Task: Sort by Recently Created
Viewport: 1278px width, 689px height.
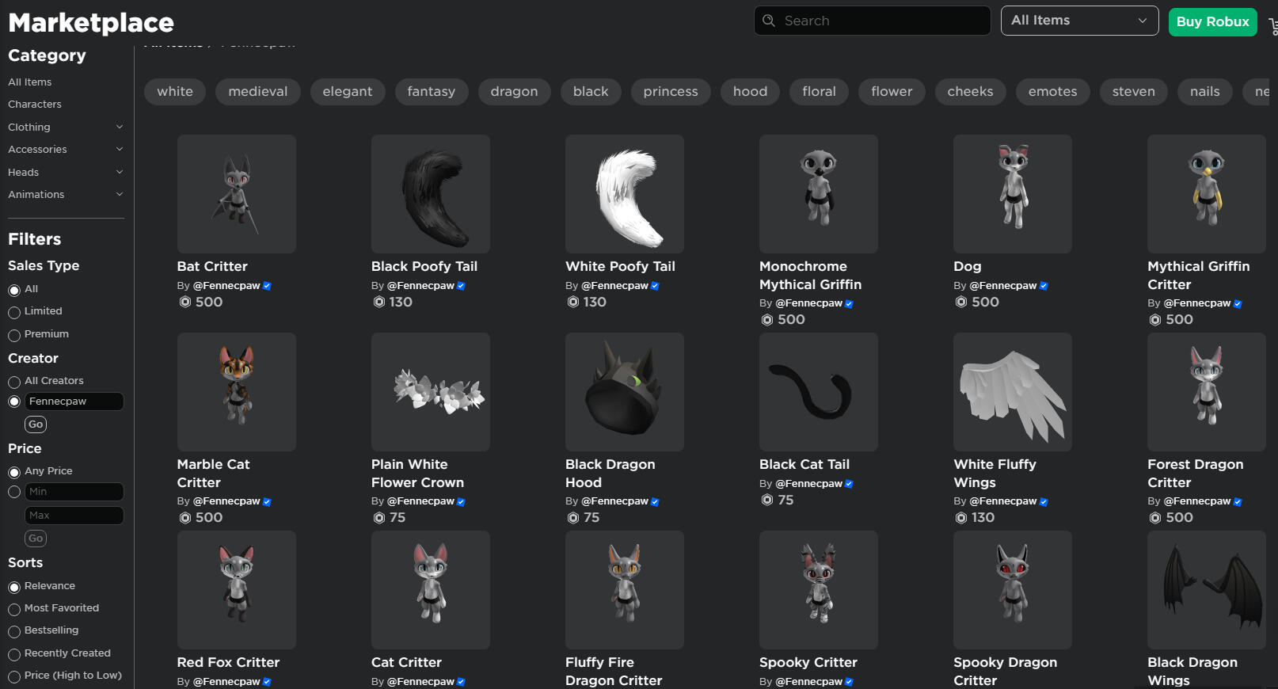Action: tap(14, 655)
